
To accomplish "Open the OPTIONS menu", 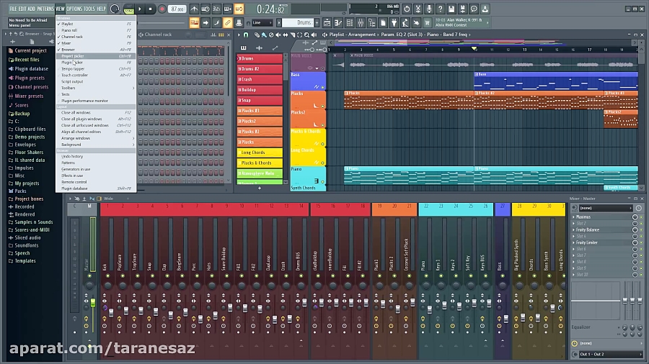I will [x=74, y=9].
